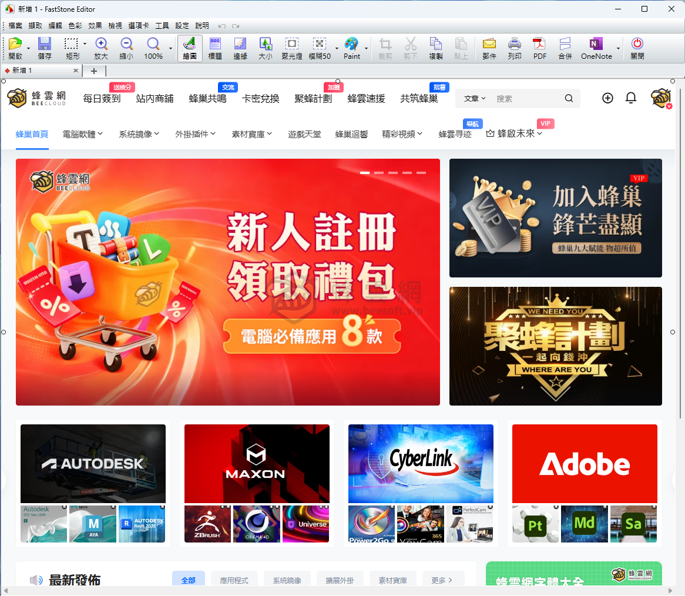The width and height of the screenshot is (685, 596).
Task: Apply the 模糊50 blur tool
Action: 320,48
